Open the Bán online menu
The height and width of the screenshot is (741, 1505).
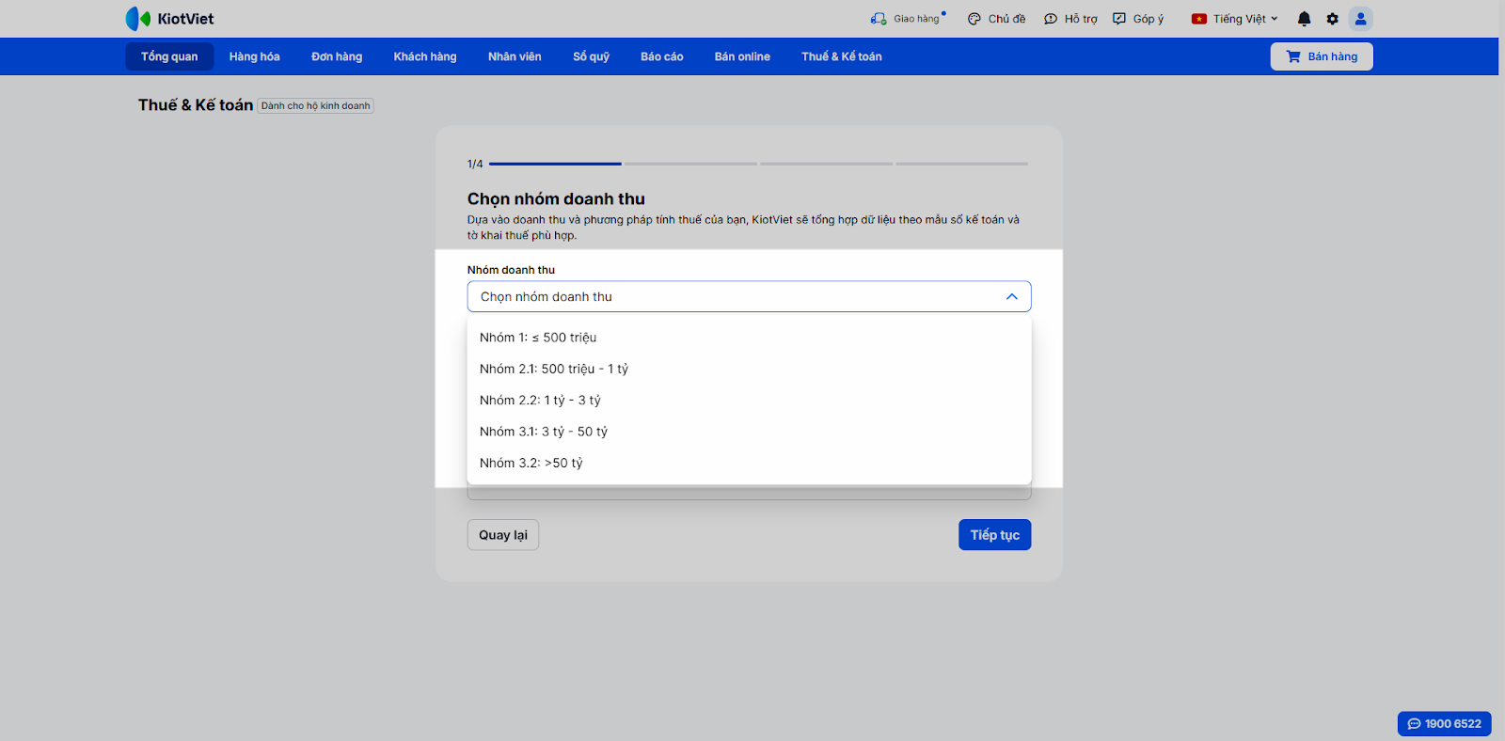[x=742, y=56]
